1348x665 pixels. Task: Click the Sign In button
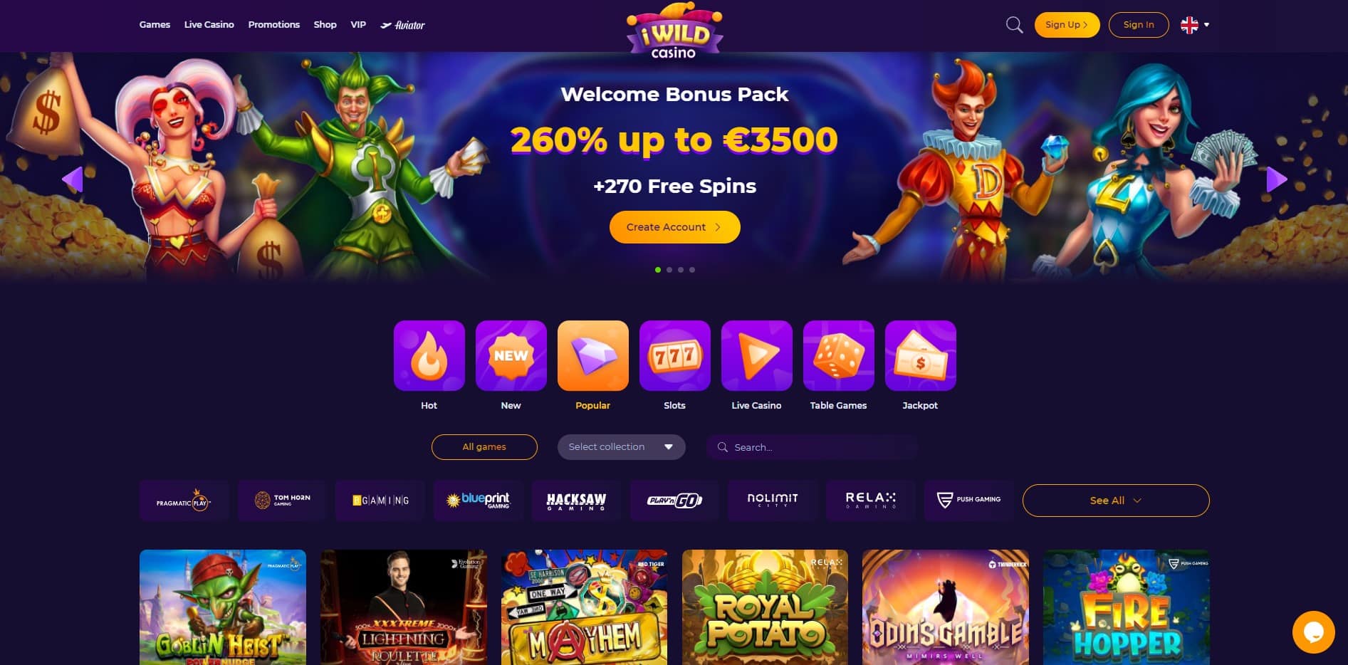pyautogui.click(x=1138, y=25)
